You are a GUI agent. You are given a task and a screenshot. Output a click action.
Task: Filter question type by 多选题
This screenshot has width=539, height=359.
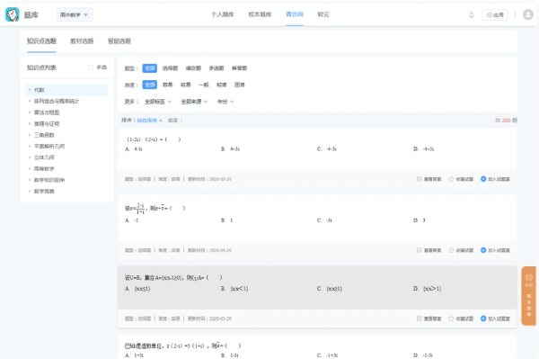216,68
